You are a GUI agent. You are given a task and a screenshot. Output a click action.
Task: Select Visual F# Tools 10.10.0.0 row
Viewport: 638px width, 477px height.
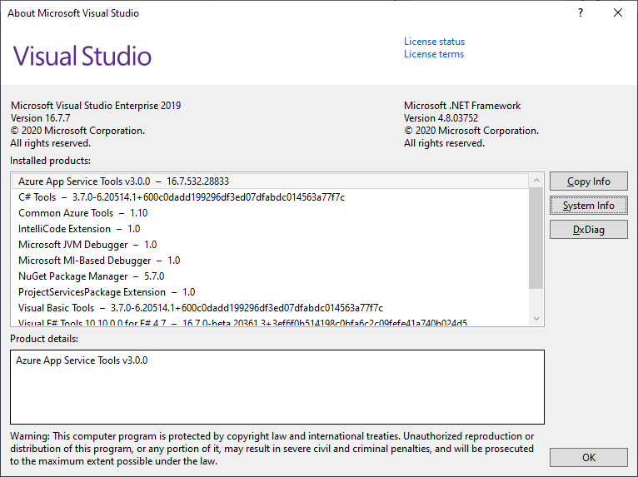(x=270, y=321)
